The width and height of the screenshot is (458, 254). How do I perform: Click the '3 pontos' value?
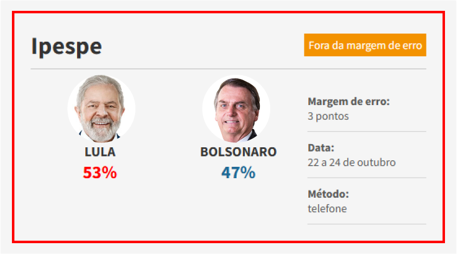click(328, 116)
